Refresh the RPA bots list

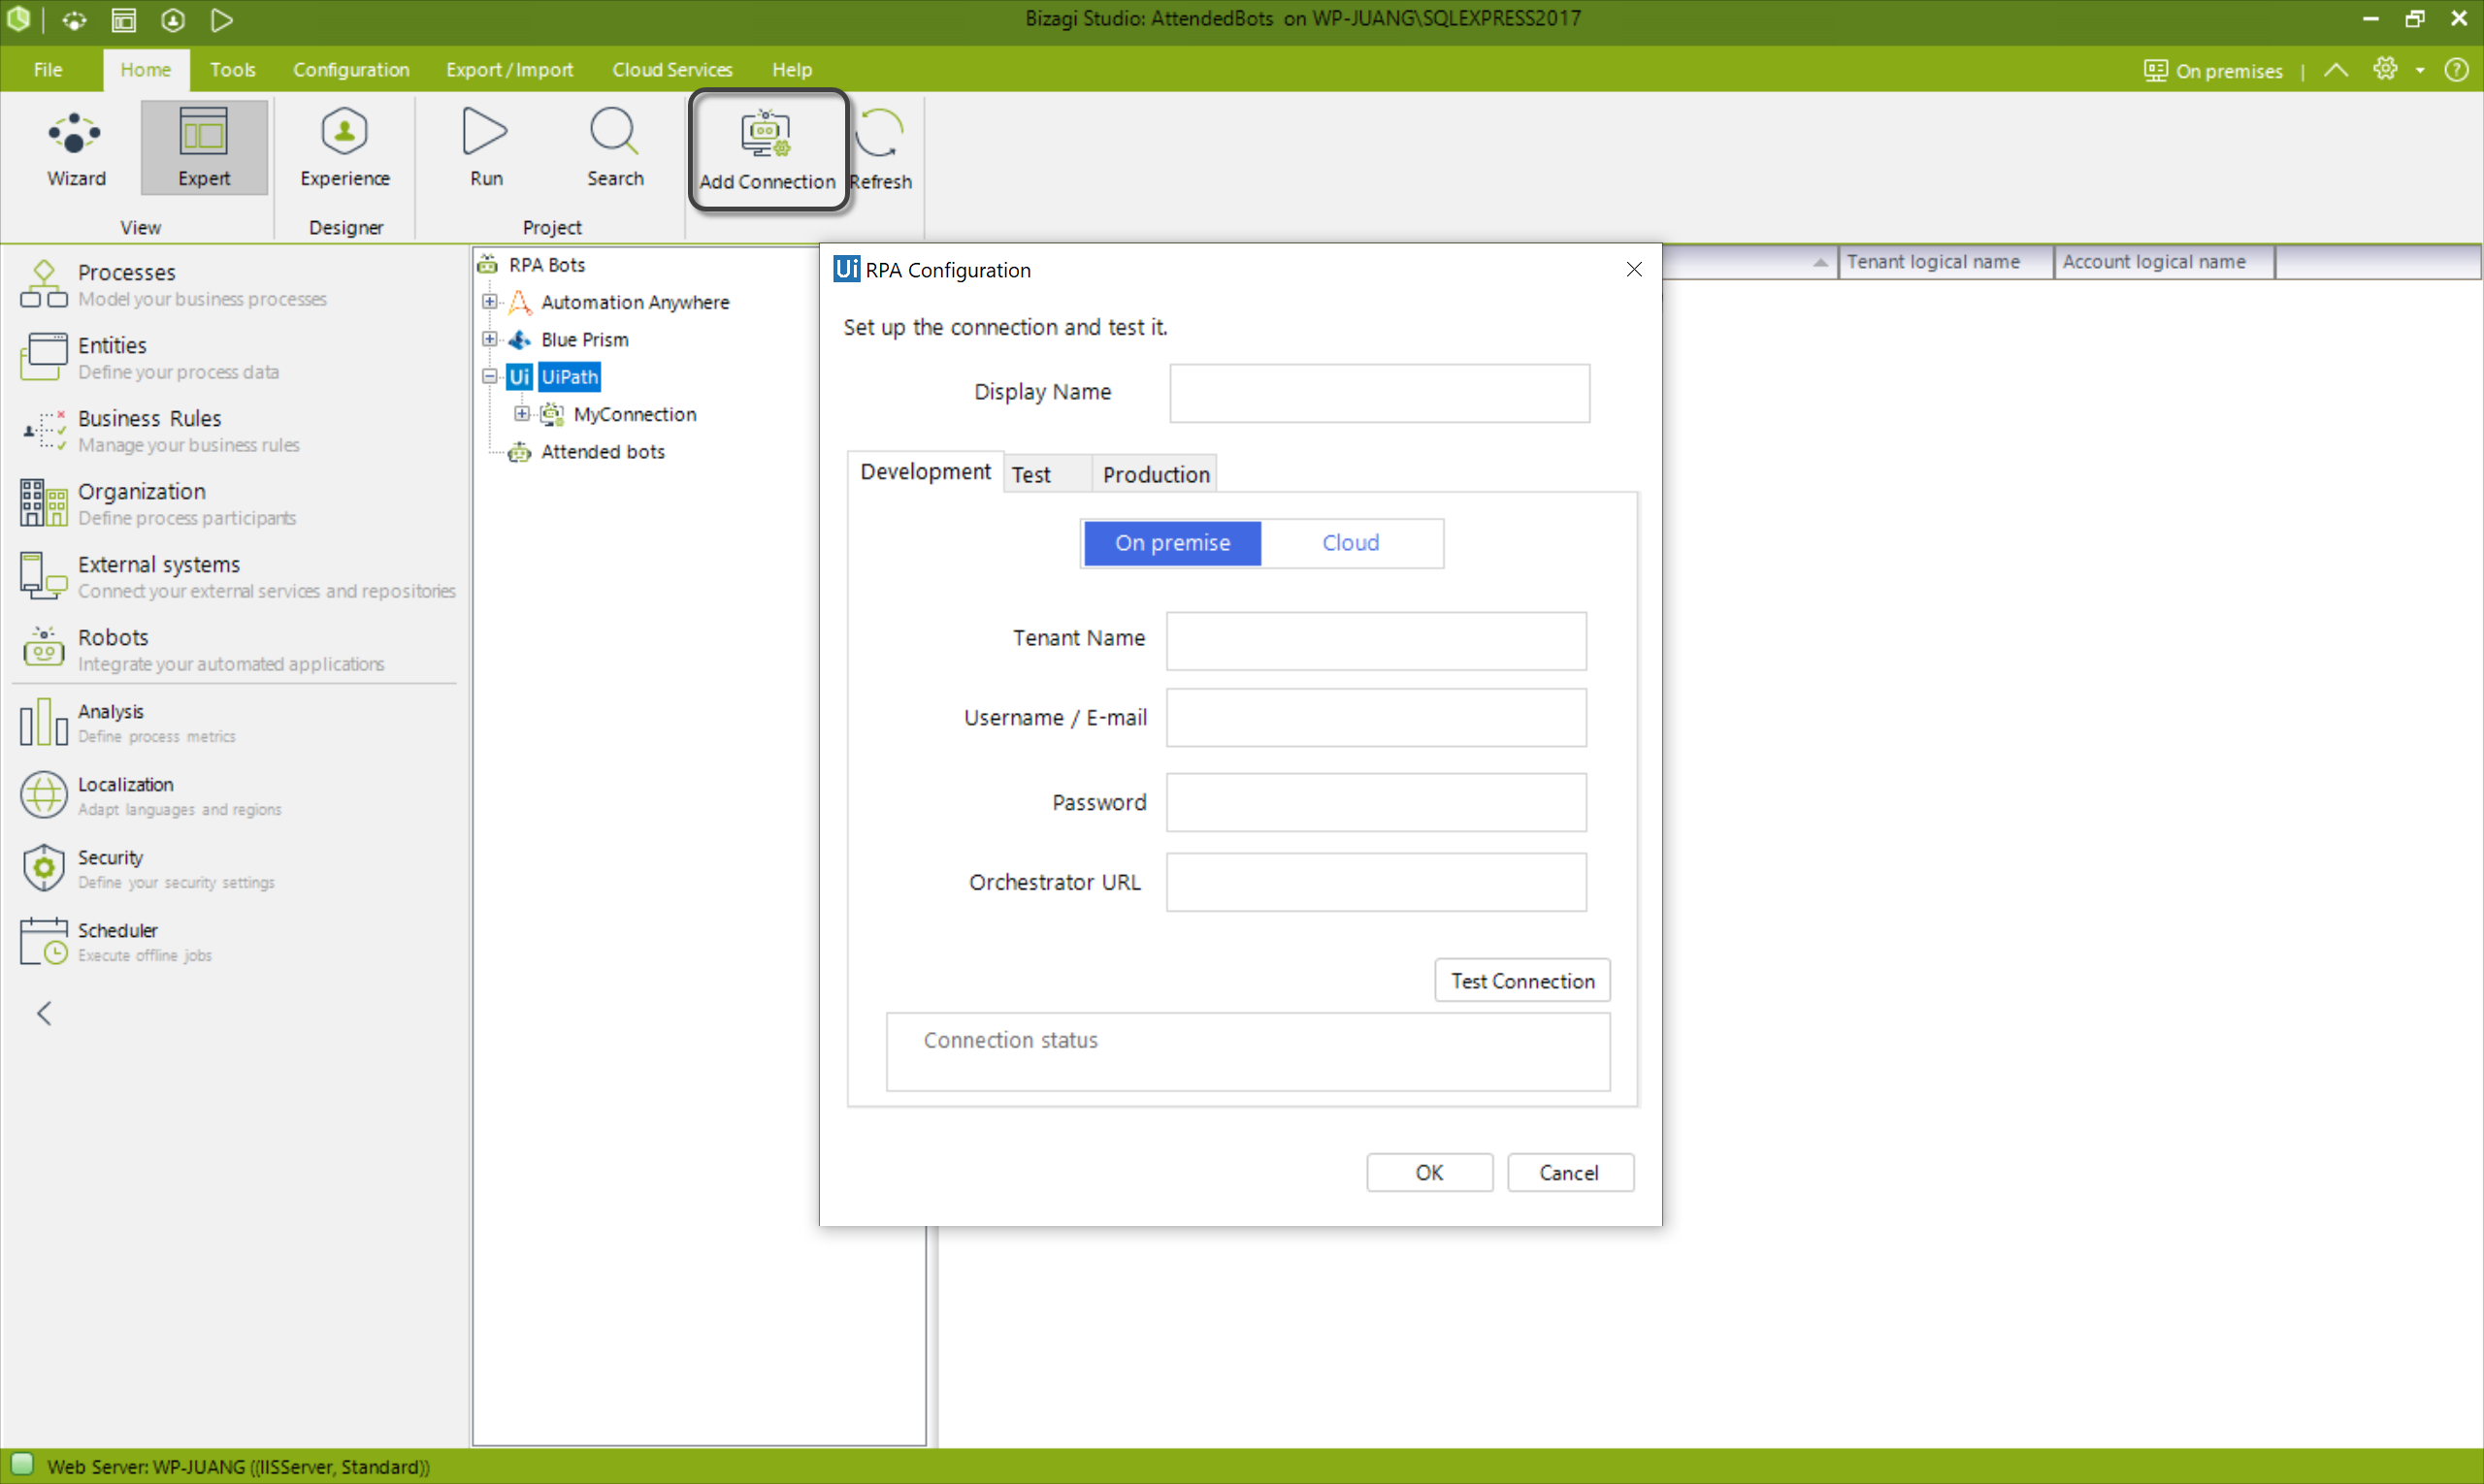tap(880, 150)
